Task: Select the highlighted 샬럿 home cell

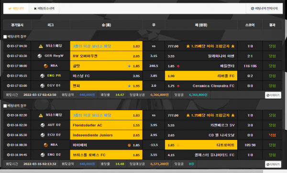Action: click(x=106, y=66)
